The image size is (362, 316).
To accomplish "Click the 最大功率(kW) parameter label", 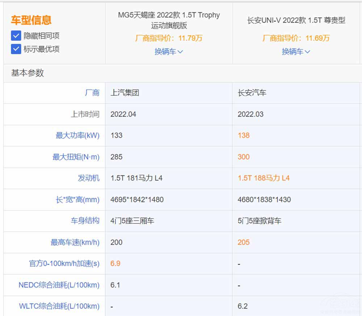I will coord(77,136).
